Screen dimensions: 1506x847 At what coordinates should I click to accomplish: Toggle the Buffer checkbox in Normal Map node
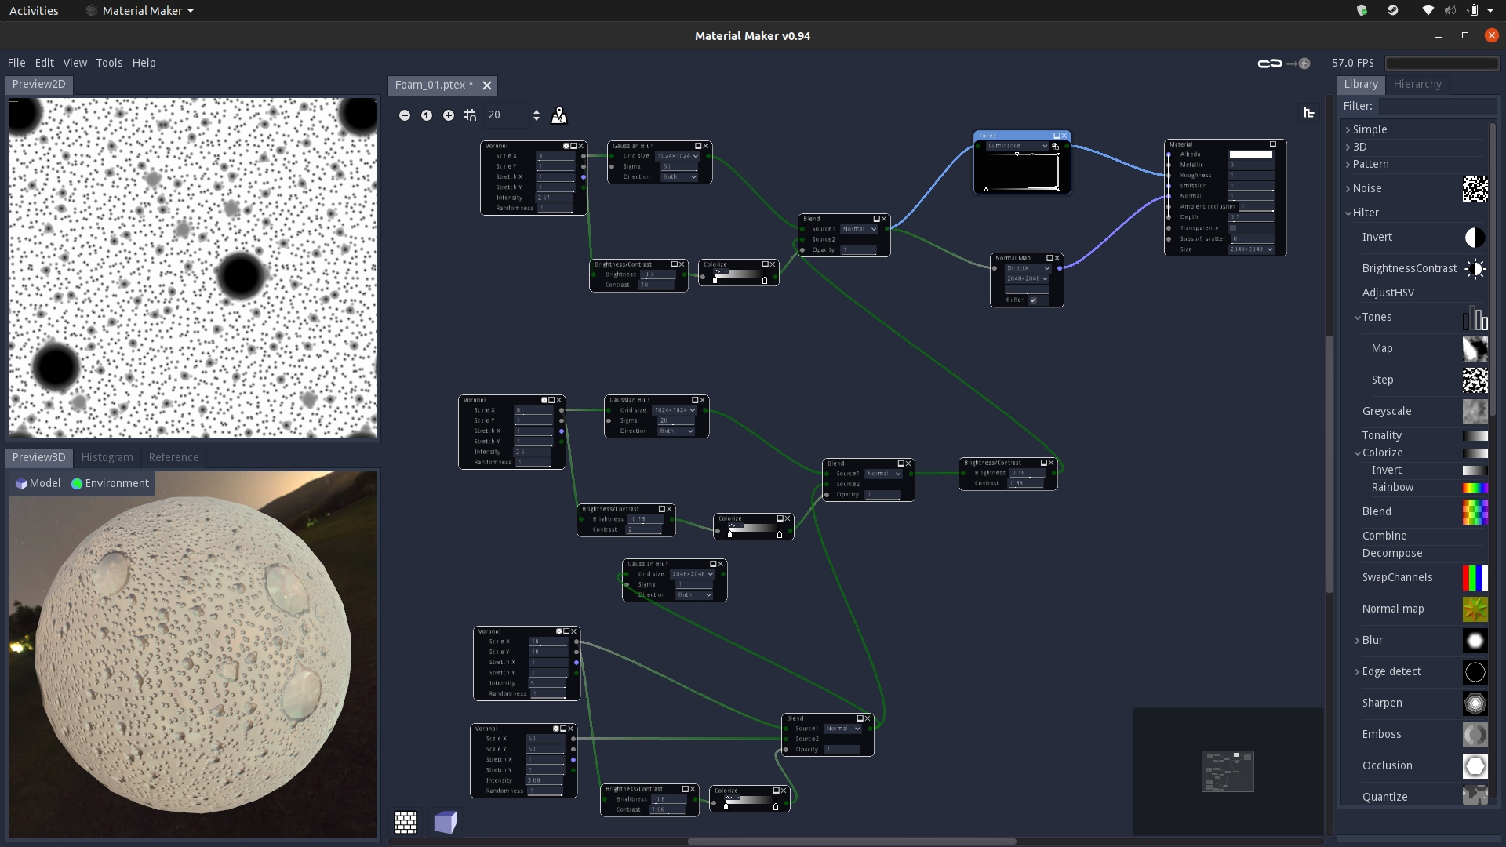coord(1033,300)
